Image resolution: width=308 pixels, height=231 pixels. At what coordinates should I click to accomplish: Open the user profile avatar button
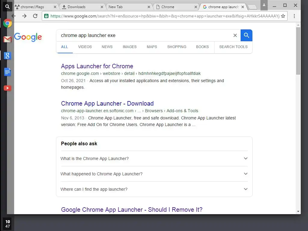point(264,5)
